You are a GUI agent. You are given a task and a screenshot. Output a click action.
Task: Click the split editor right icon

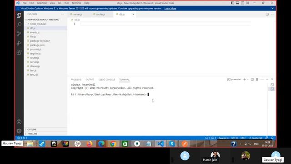click(x=267, y=14)
